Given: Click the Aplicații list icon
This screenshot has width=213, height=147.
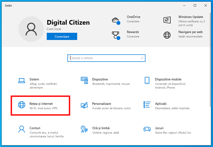Looking at the screenshot, I should [147, 105].
